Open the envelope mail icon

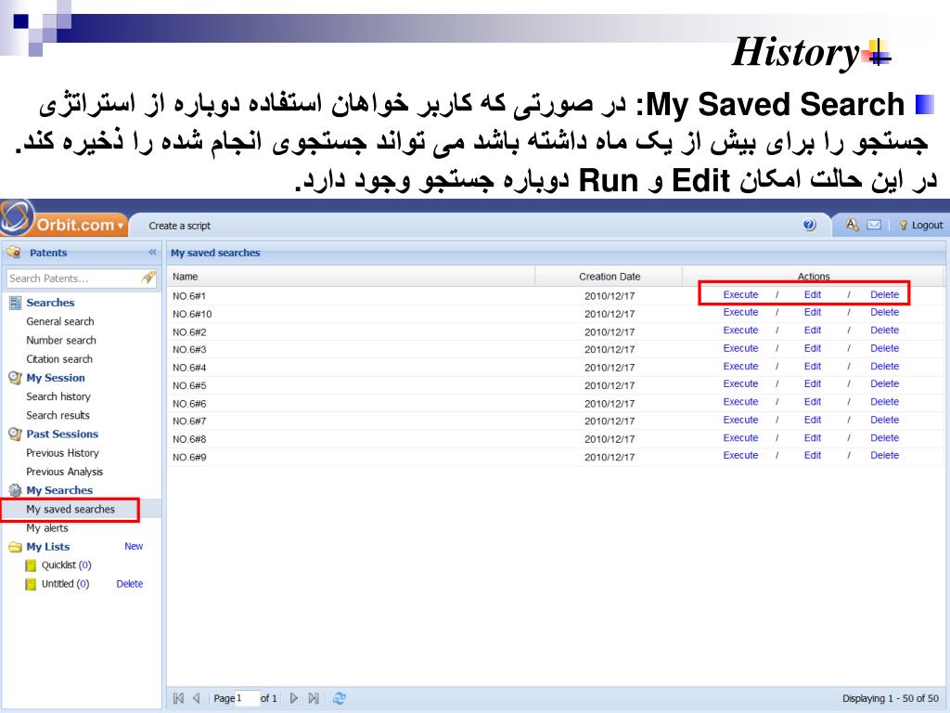click(x=874, y=225)
